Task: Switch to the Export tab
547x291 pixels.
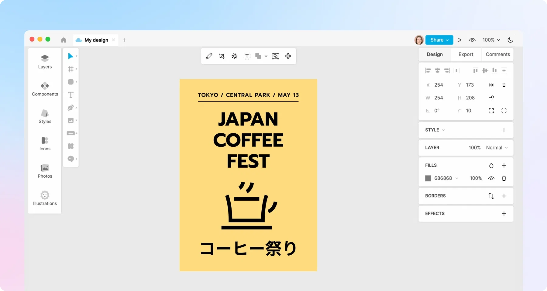Action: point(466,55)
